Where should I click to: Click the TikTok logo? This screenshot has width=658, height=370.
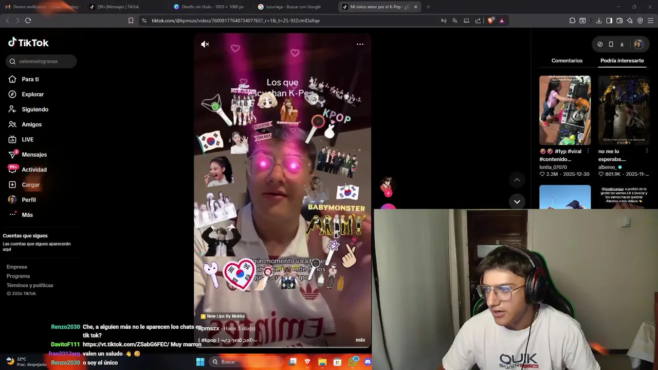click(x=28, y=43)
